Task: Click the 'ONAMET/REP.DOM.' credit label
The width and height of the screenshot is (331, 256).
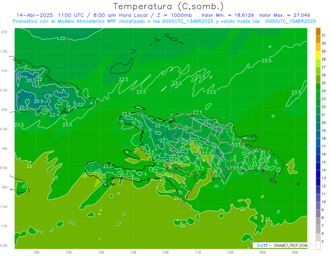Action: click(291, 245)
